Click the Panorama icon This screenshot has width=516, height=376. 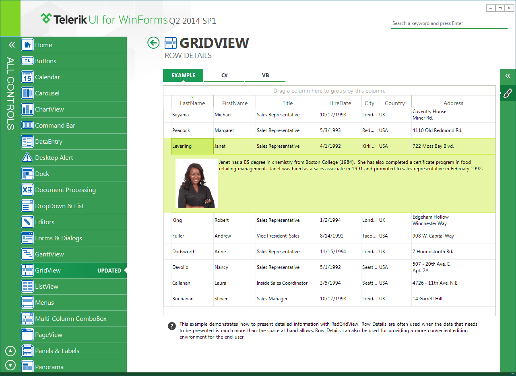tap(27, 367)
